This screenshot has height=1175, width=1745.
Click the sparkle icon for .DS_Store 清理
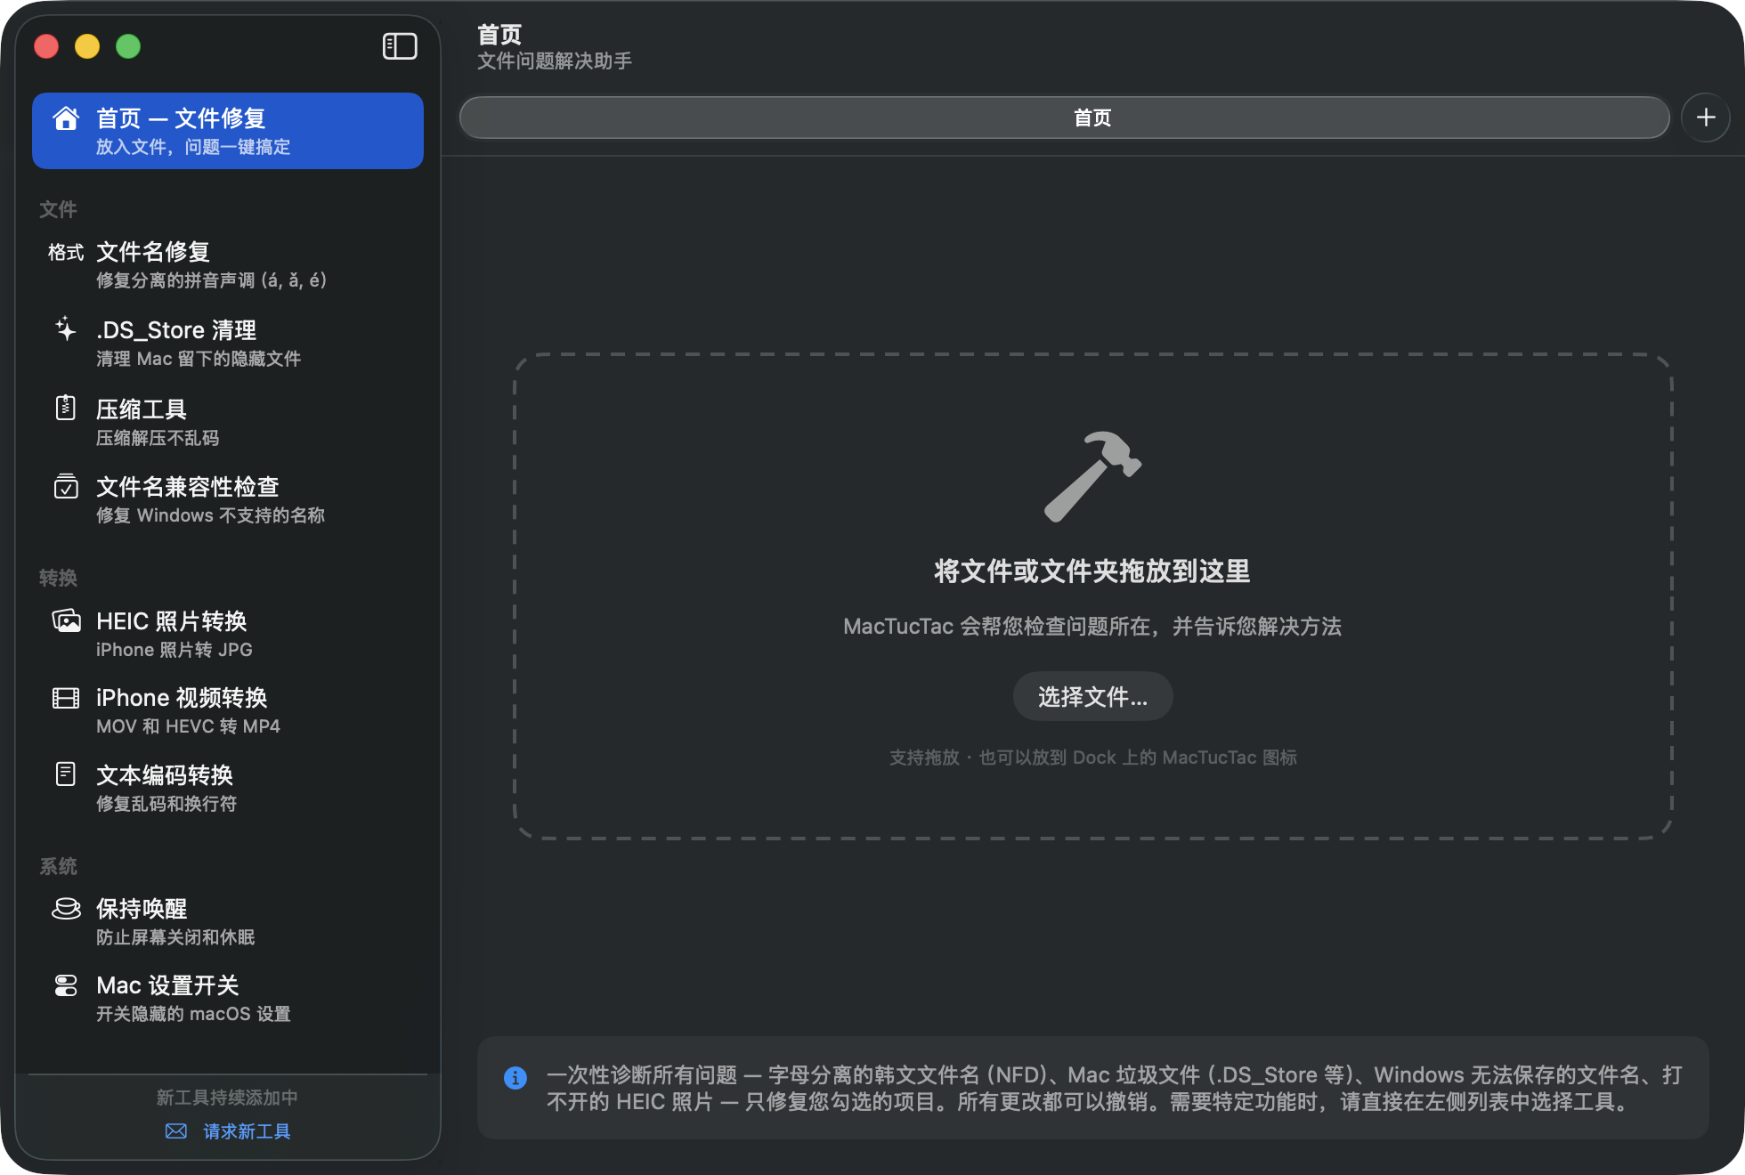(x=66, y=330)
